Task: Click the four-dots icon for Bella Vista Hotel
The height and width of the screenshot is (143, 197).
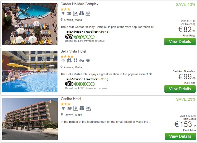Action: tap(75, 61)
